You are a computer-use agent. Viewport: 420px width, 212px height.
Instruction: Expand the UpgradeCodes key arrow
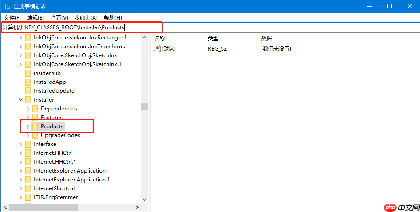pyautogui.click(x=28, y=135)
